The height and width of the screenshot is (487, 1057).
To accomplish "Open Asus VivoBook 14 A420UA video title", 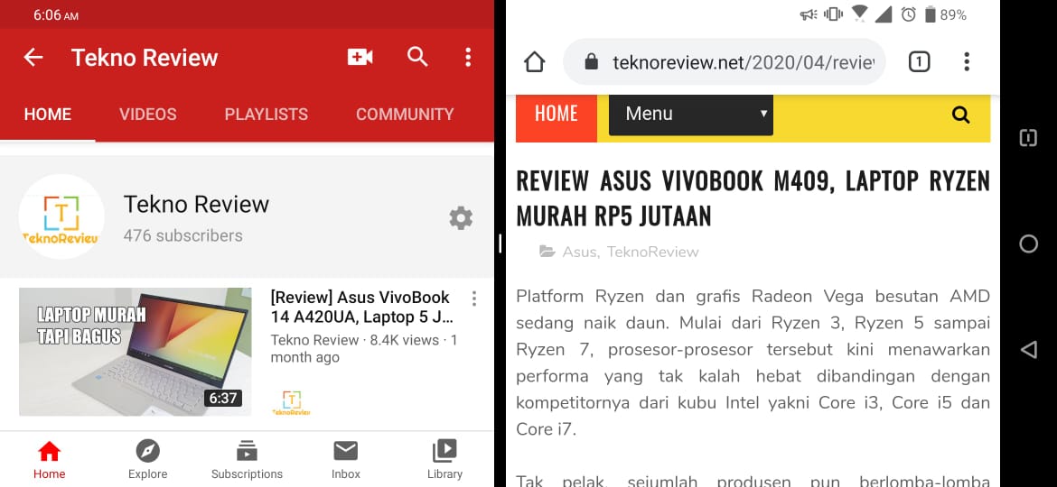I will pos(362,307).
